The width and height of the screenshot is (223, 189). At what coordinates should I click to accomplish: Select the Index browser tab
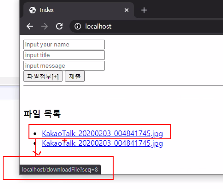(x=79, y=10)
